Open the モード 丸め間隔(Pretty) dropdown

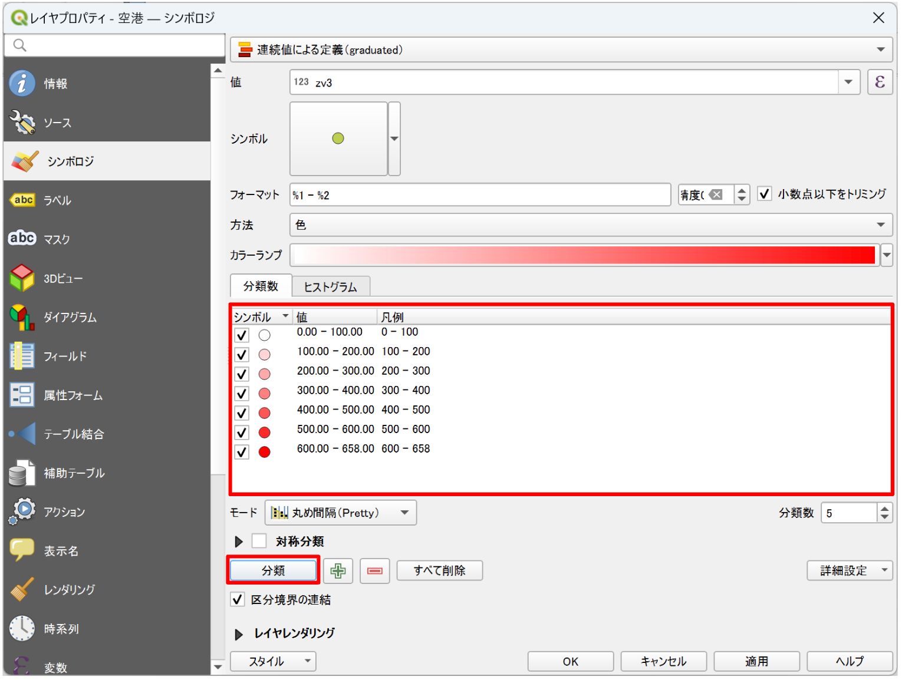(341, 513)
